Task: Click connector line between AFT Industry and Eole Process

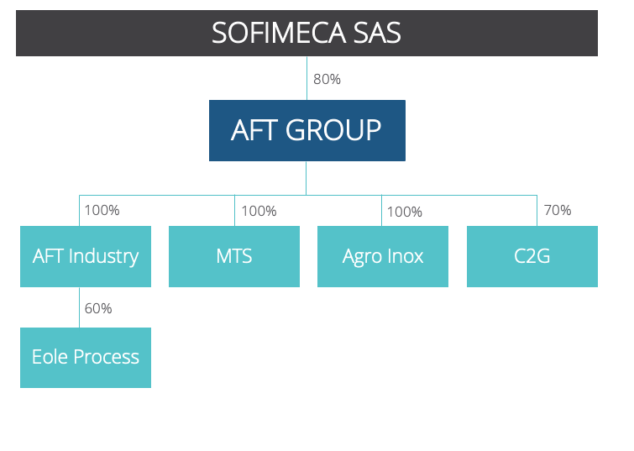Action: (80, 307)
